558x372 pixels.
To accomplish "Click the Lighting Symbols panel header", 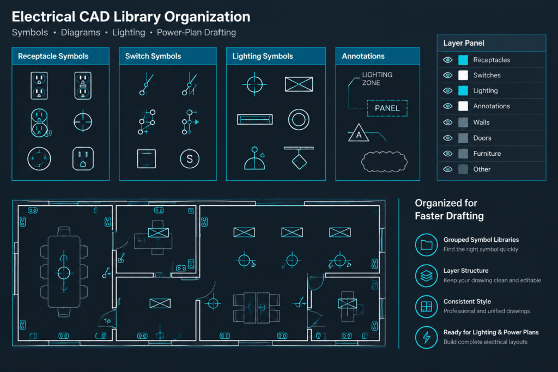I will pyautogui.click(x=276, y=56).
